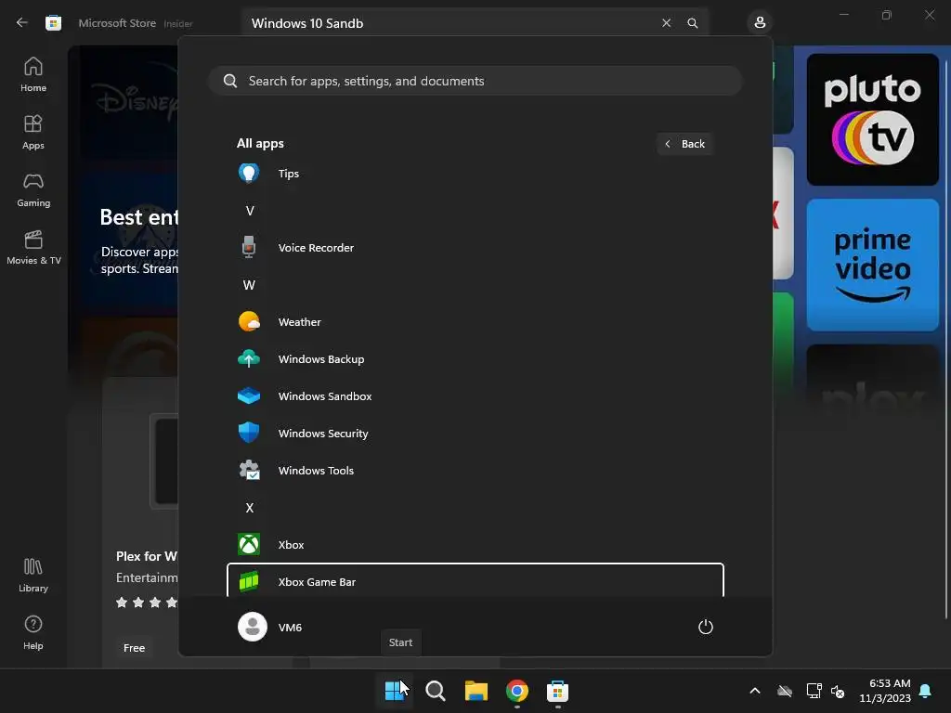Click the VM6 user account avatar

(x=253, y=627)
